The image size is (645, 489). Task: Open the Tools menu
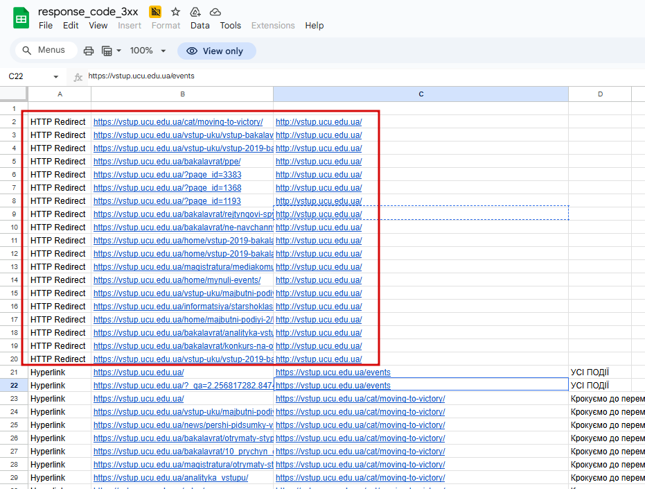(x=230, y=26)
